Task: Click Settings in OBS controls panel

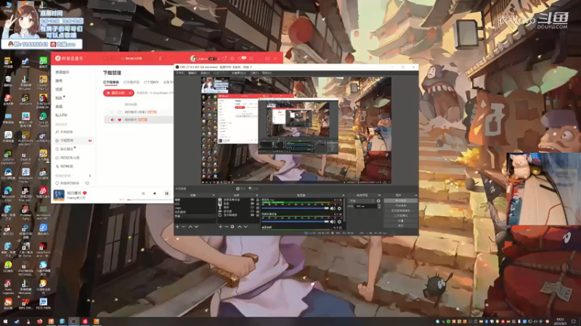Action: point(401,221)
